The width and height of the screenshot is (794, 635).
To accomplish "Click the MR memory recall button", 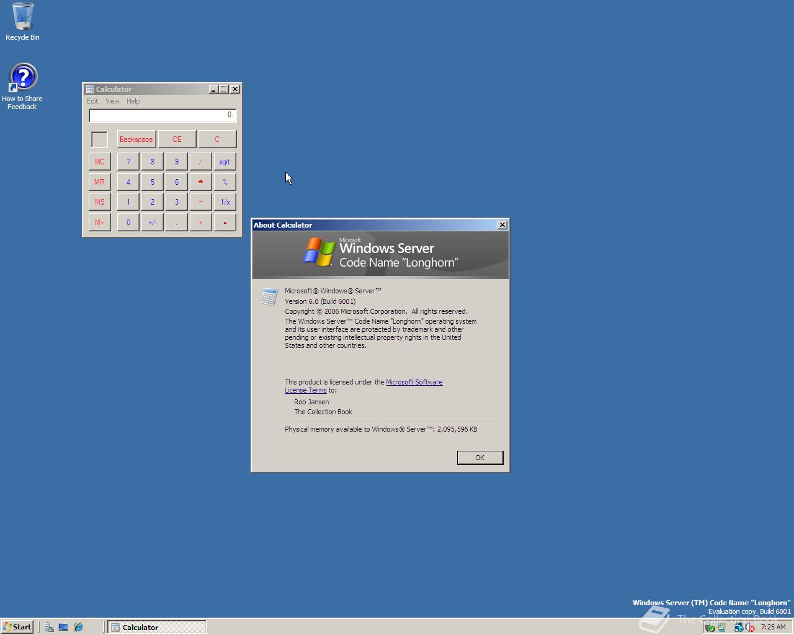I will pos(100,182).
